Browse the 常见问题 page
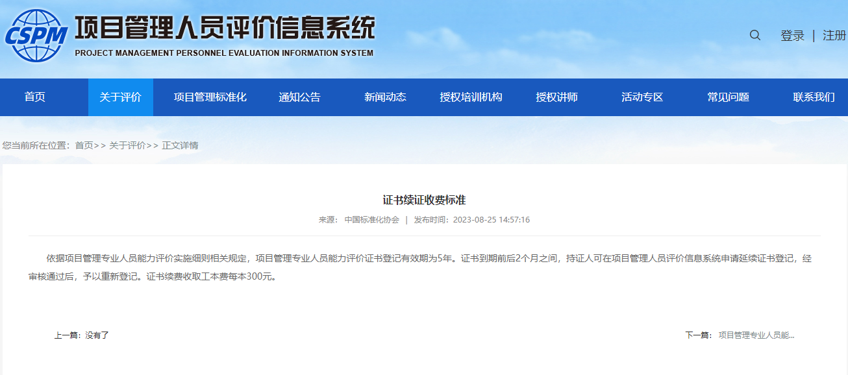The height and width of the screenshot is (375, 848). point(728,97)
